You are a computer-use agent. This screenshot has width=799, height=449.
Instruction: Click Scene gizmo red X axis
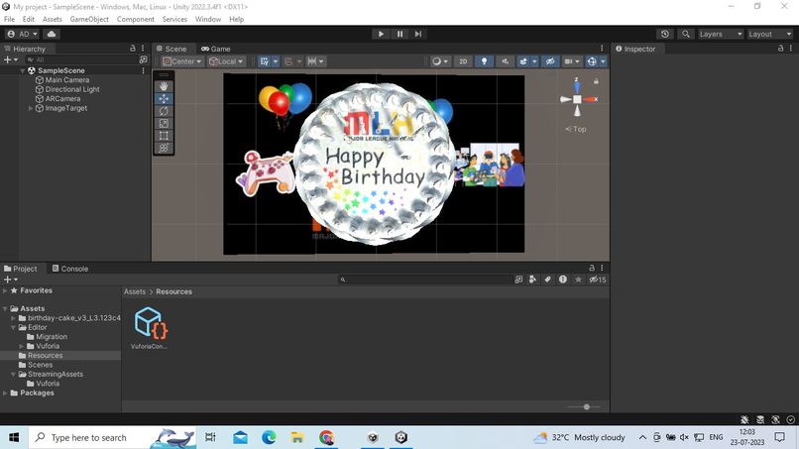[592, 99]
